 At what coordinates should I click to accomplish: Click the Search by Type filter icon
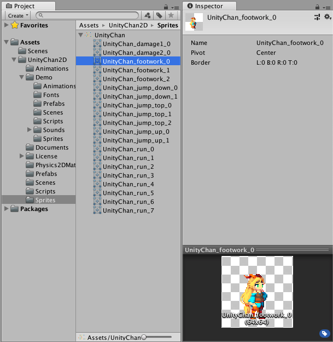click(x=148, y=16)
